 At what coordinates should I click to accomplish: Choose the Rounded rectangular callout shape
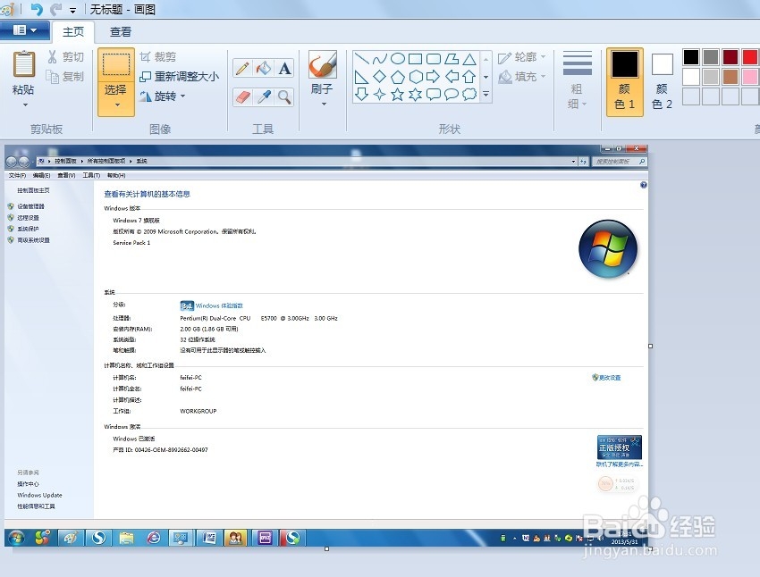click(x=434, y=94)
